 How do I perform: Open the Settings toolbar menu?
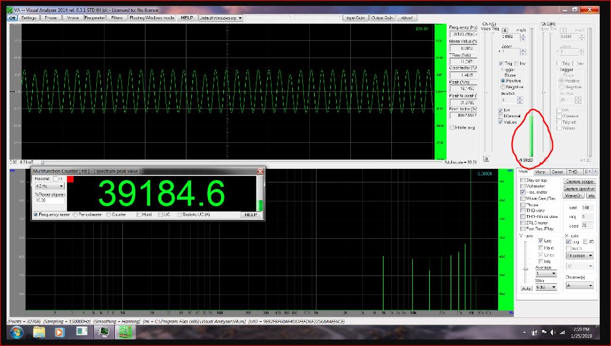[29, 18]
